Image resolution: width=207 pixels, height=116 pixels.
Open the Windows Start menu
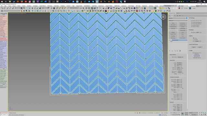(x=2, y=2)
